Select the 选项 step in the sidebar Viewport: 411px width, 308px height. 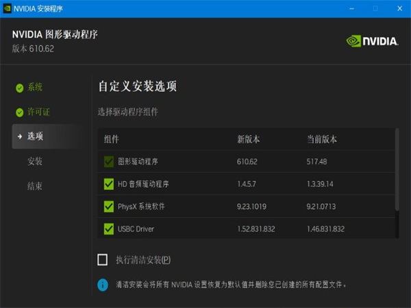coord(47,136)
